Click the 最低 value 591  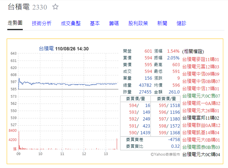pyautogui.click(x=176, y=71)
